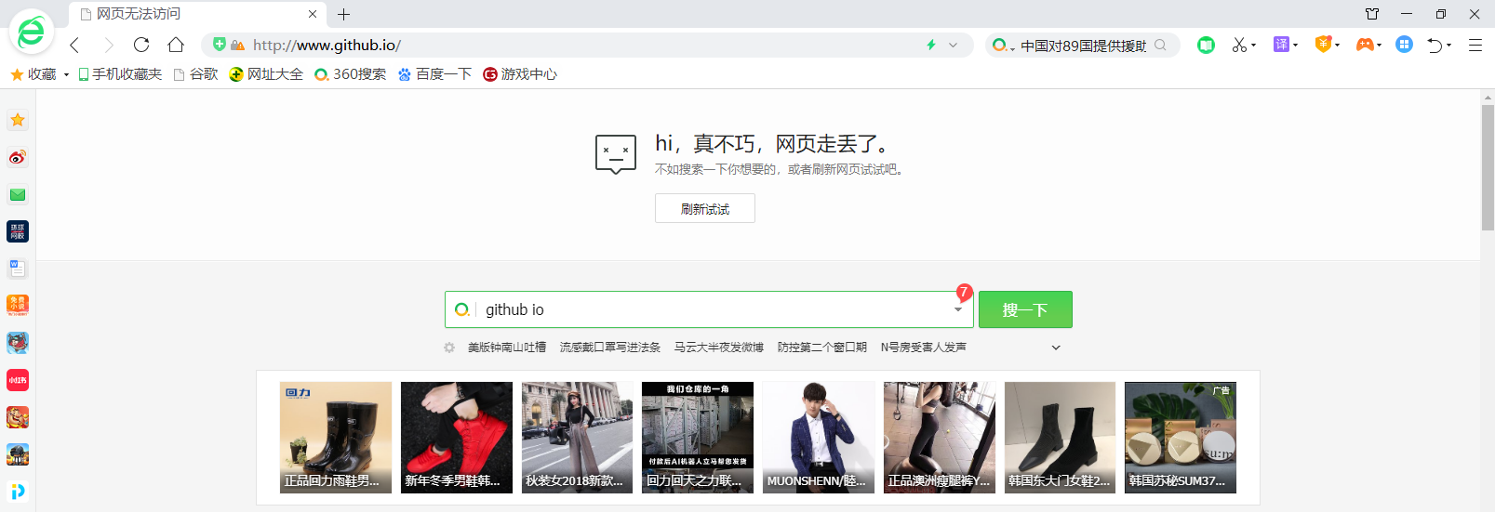
Task: Expand the search suggestions arrow with the red 7 badge
Action: pyautogui.click(x=958, y=309)
